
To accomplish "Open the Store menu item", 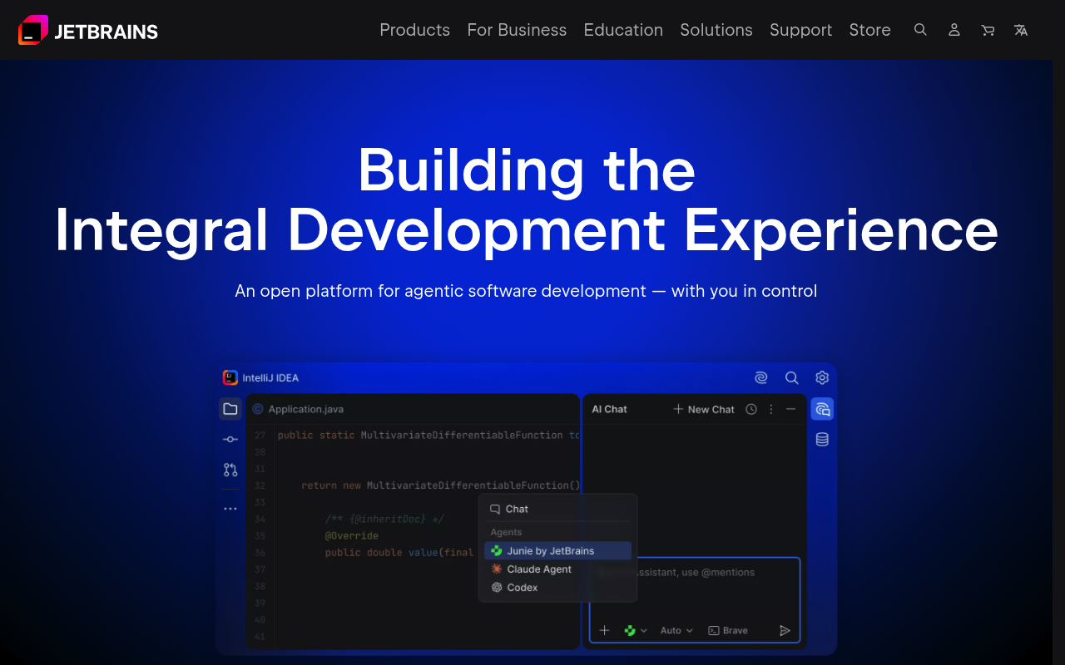I will click(869, 30).
